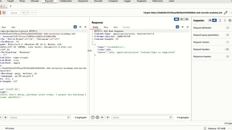Toggle non-printable characters in response

183,27
